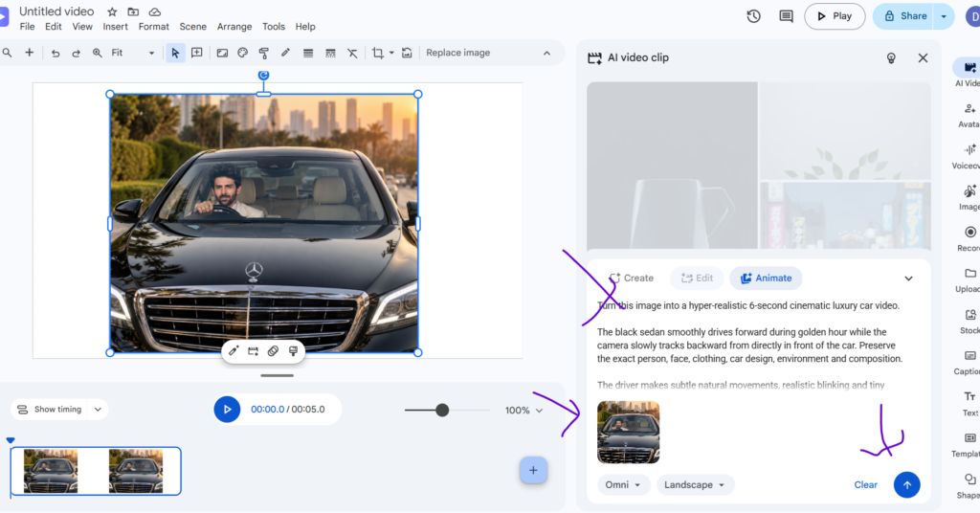
Task: Select the scene thumbnail in timeline
Action: (96, 471)
